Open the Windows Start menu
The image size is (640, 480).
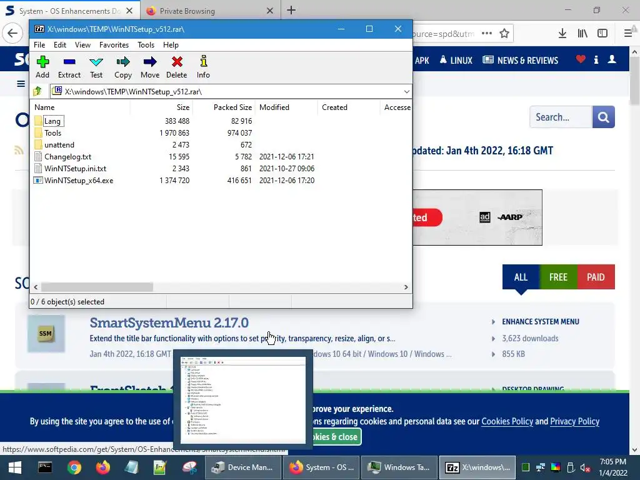[15, 467]
